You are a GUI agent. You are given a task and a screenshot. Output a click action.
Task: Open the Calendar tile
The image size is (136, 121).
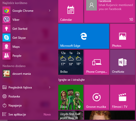click(x=71, y=11)
